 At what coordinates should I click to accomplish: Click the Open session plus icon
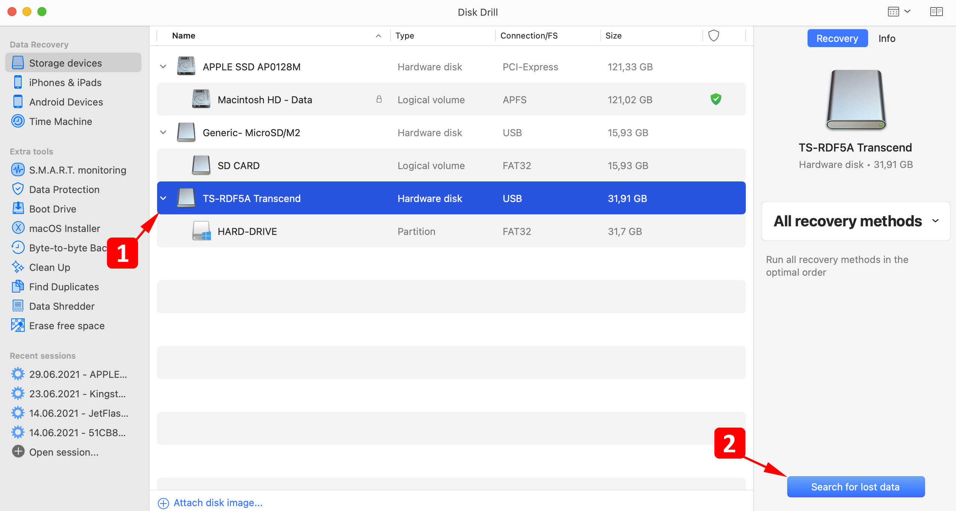[18, 452]
